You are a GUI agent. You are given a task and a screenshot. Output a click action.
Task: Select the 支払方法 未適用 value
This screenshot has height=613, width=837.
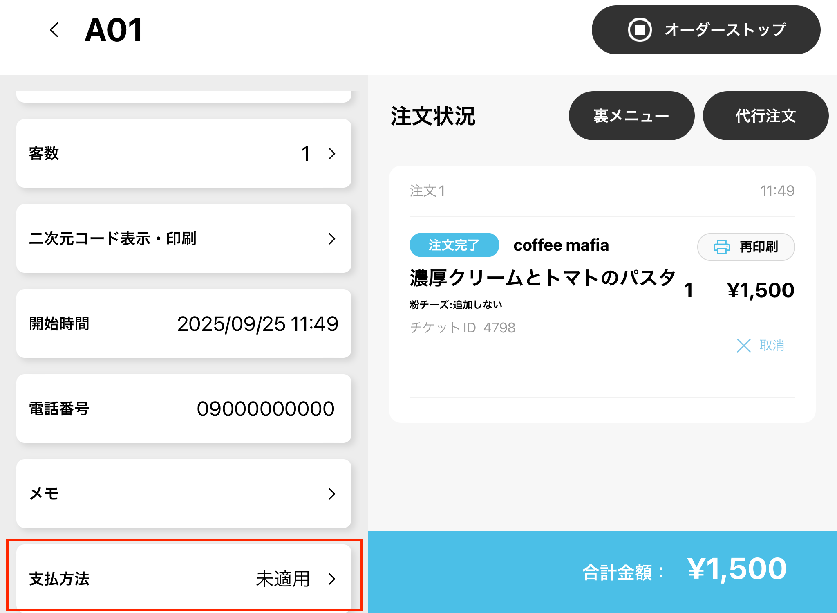(x=282, y=579)
